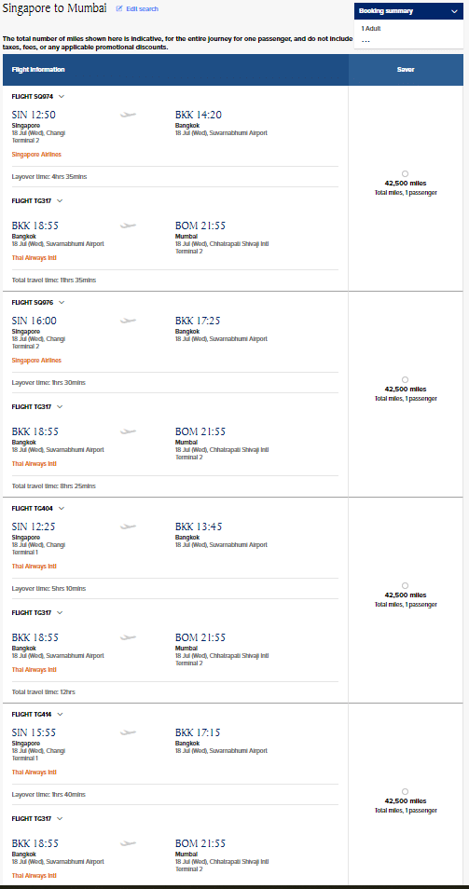This screenshot has height=889, width=469.
Task: Click the Saver column header
Action: (x=406, y=70)
